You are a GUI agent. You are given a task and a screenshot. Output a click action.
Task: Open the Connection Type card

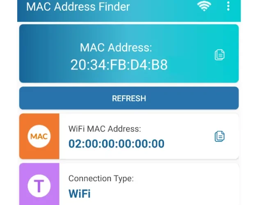[x=129, y=184]
